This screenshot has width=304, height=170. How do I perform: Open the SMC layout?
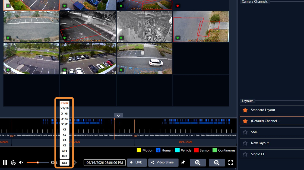272,132
